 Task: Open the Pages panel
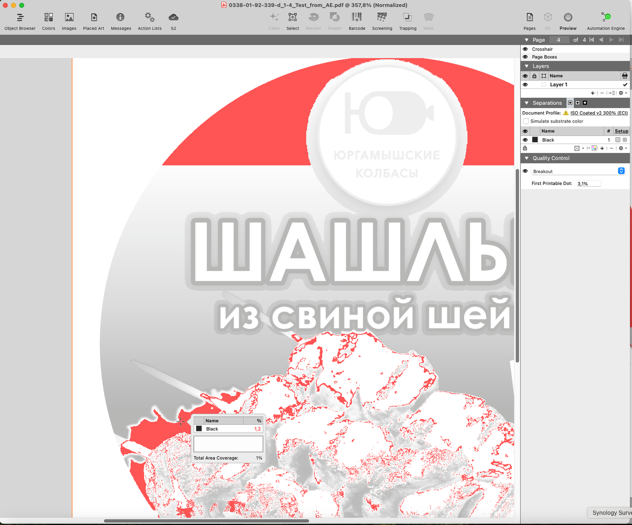[529, 20]
